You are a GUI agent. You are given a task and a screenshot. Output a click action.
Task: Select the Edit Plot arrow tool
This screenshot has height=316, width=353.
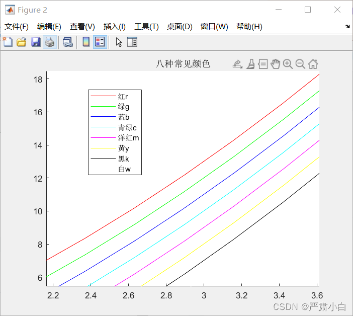119,42
